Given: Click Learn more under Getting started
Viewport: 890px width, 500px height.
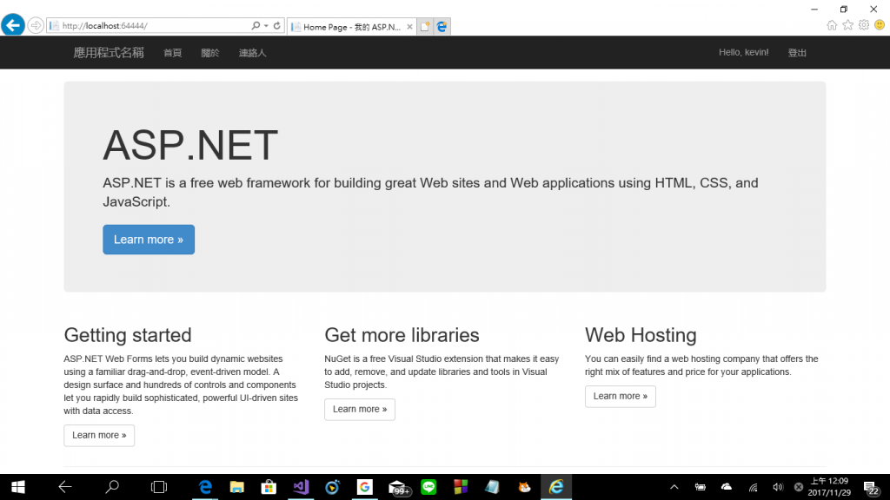Looking at the screenshot, I should pos(99,436).
